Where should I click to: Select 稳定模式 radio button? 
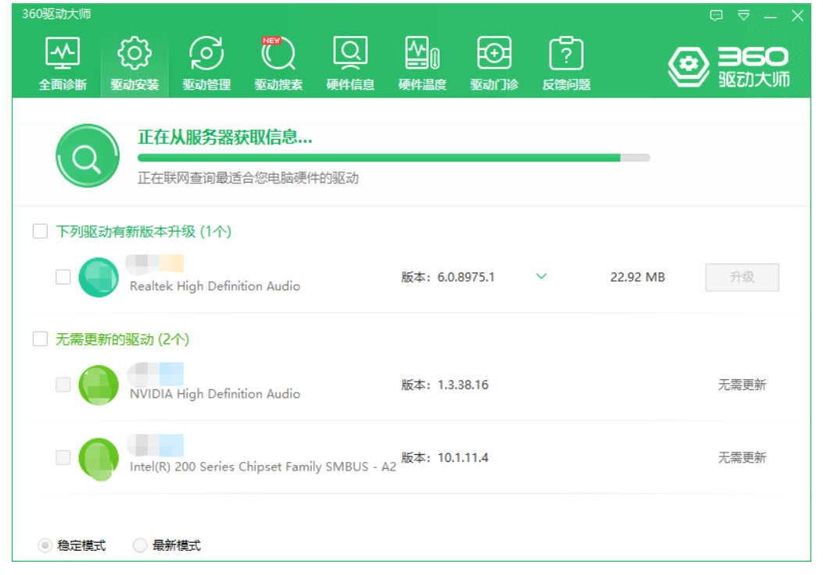point(45,545)
